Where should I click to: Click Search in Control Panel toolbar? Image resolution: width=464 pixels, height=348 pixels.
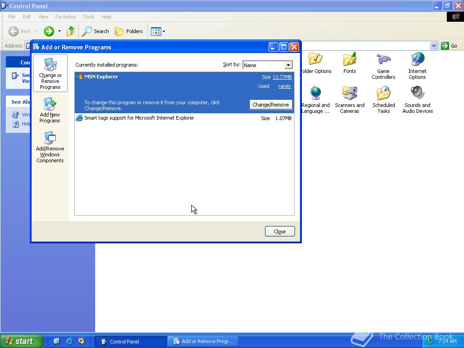tap(95, 31)
